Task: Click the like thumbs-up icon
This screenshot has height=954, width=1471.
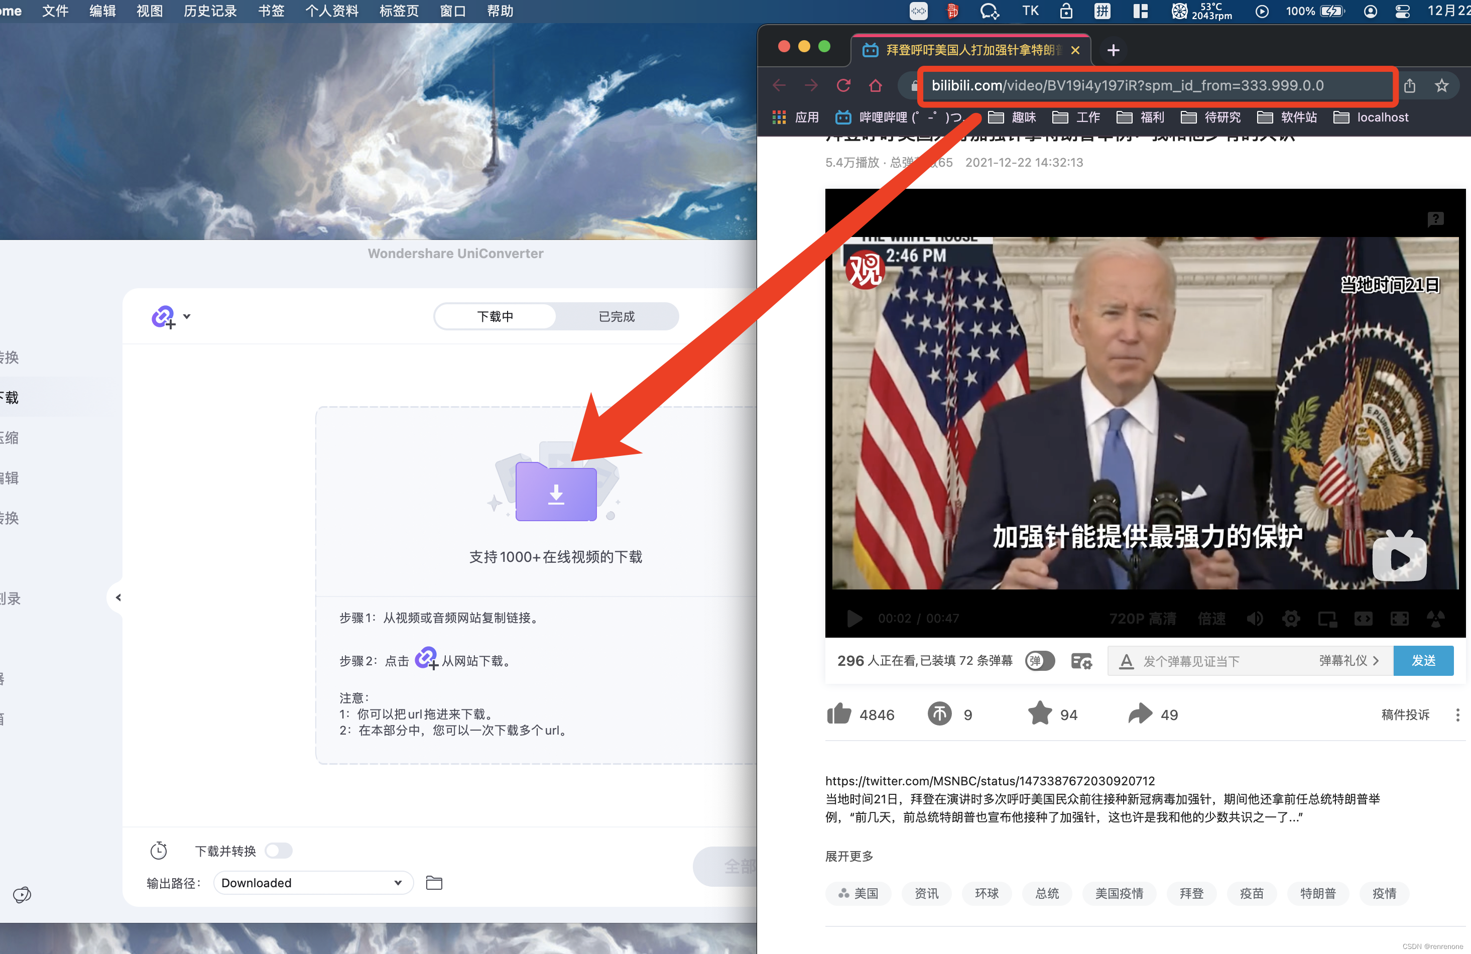Action: click(x=839, y=714)
